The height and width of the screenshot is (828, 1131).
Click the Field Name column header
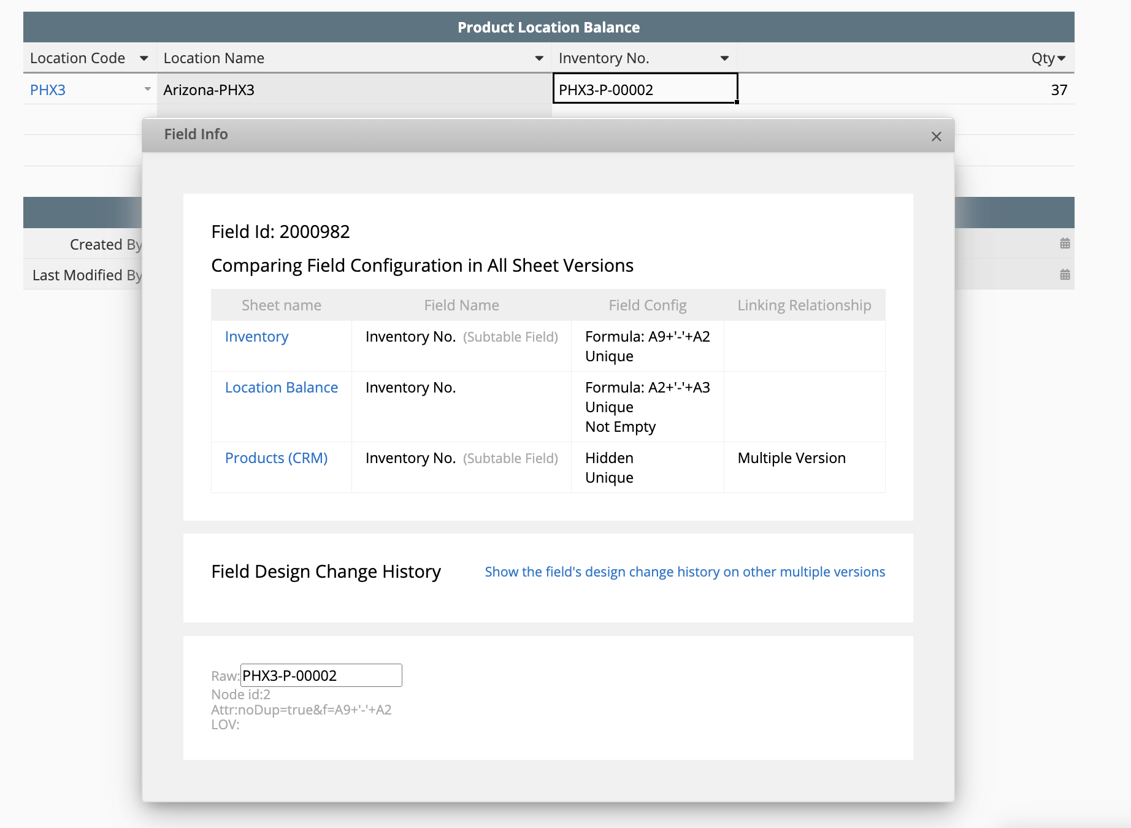coord(461,305)
